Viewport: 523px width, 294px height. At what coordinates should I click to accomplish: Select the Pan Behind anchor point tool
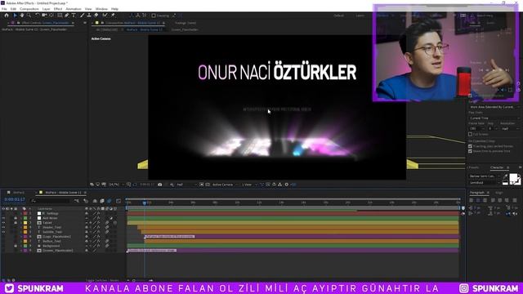[x=51, y=16]
